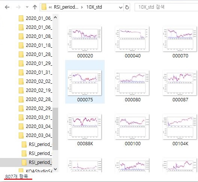Screen dimensions: 198x182
Task: Click the navigation pane scrollbar thumb
Action: pyautogui.click(x=55, y=129)
